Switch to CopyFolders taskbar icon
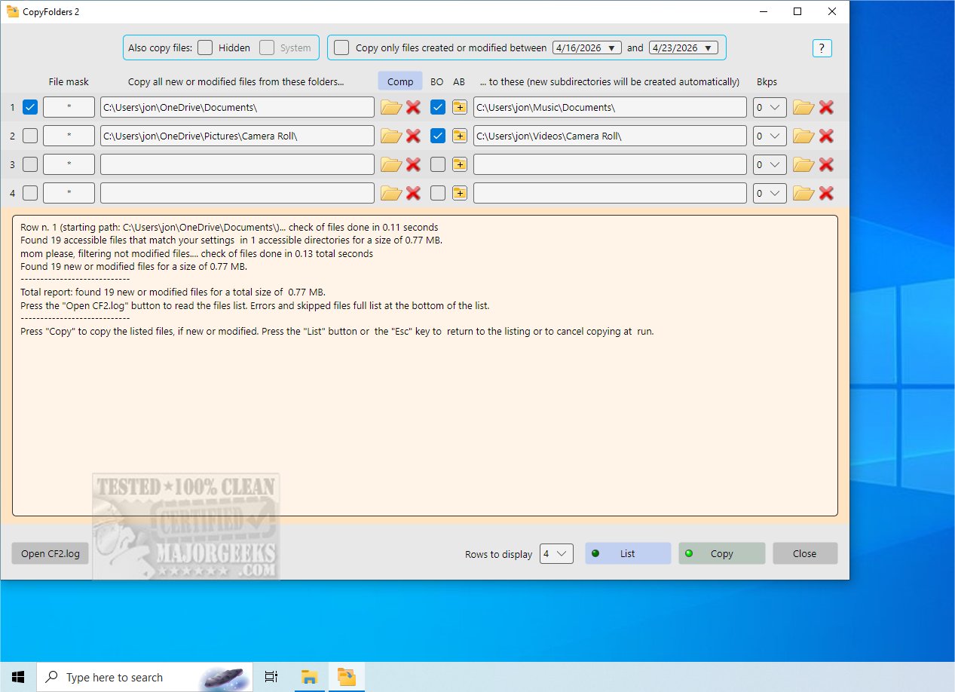This screenshot has width=955, height=692. coord(347,677)
